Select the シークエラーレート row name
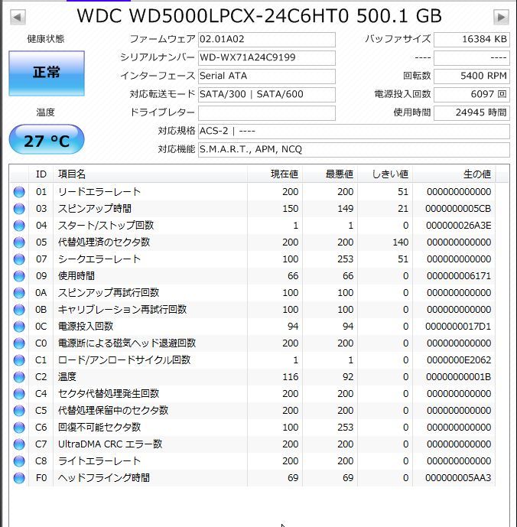This screenshot has height=527, width=517. click(99, 259)
